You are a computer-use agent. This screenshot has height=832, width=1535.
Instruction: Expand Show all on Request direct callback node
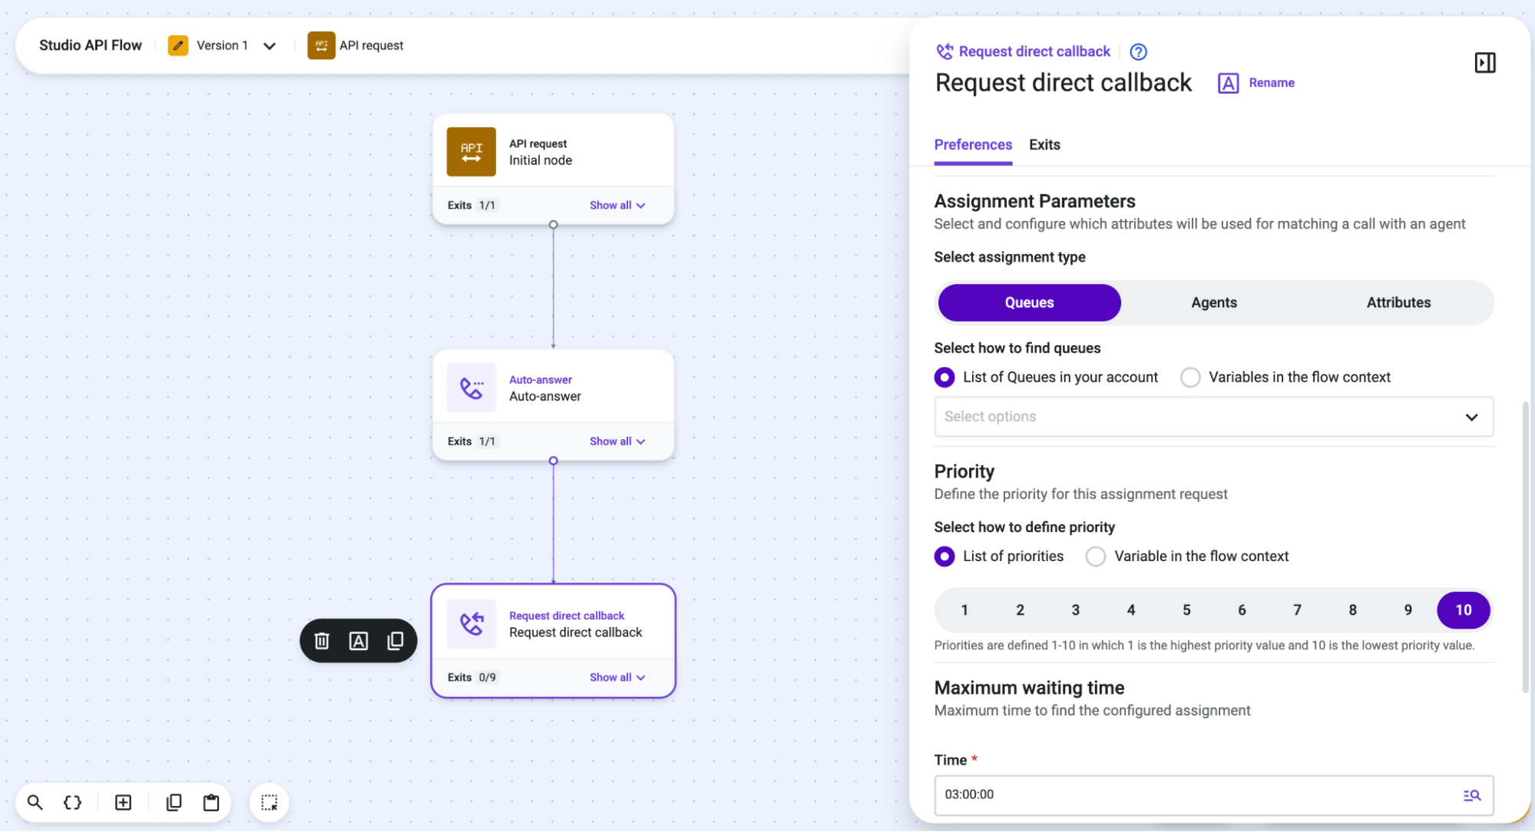[x=617, y=677]
